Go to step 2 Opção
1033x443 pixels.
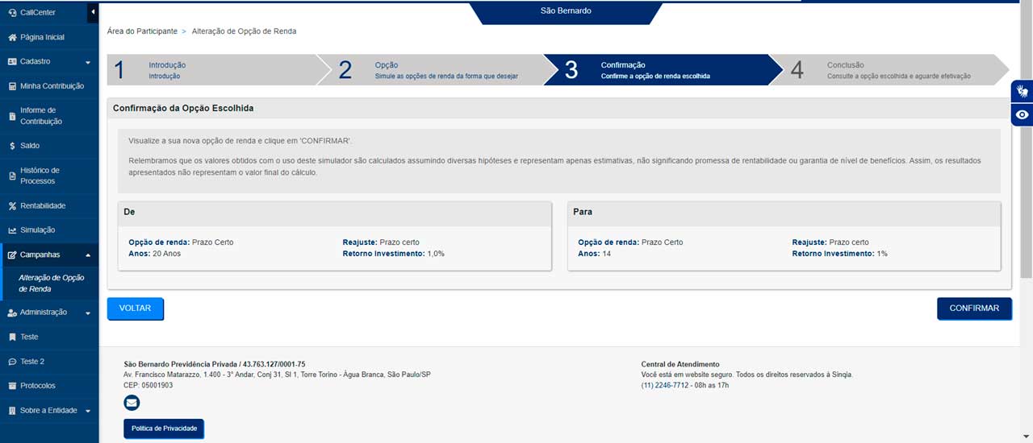[x=437, y=70]
